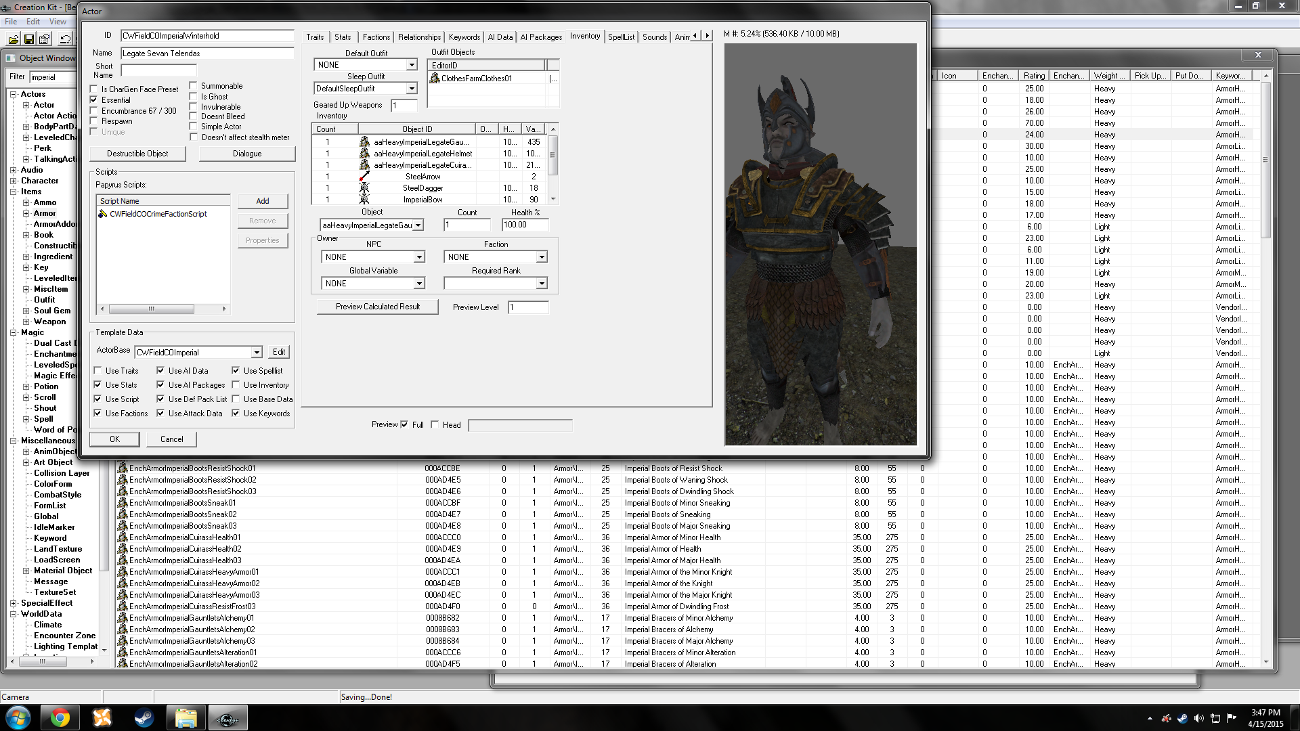Open the SpellList tab

[x=621, y=37]
